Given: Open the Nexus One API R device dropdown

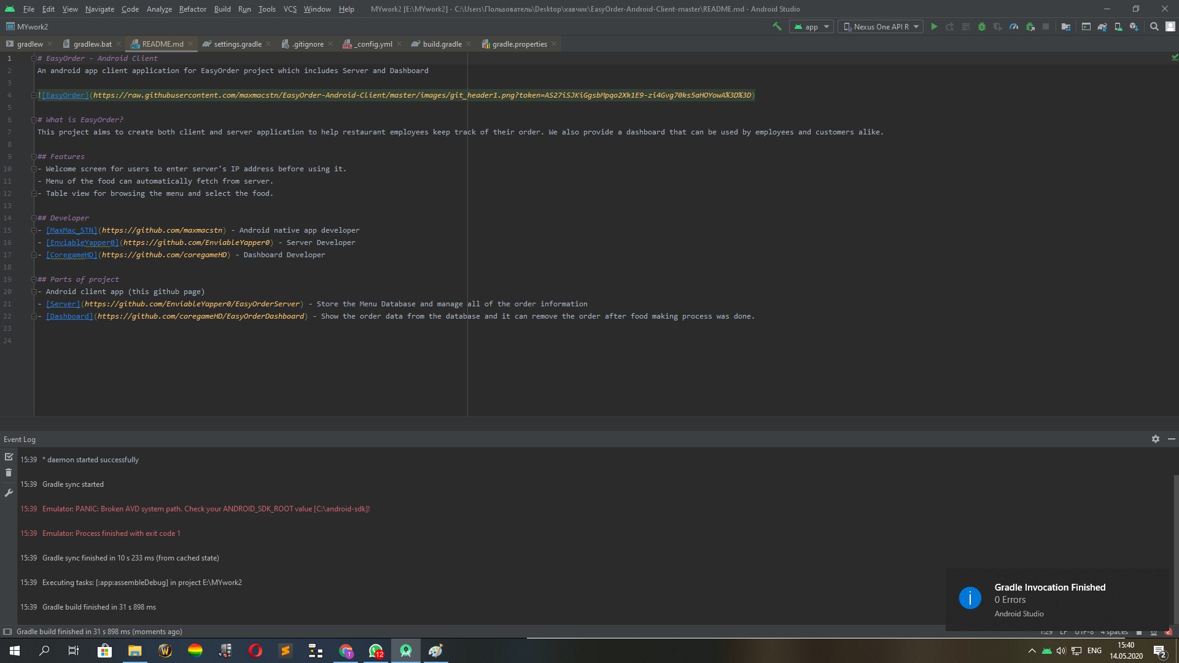Looking at the screenshot, I should click(881, 26).
